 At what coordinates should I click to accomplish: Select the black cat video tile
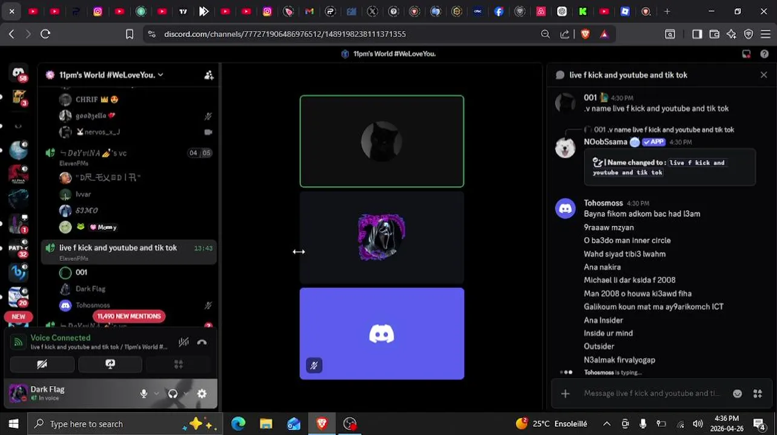pyautogui.click(x=382, y=141)
